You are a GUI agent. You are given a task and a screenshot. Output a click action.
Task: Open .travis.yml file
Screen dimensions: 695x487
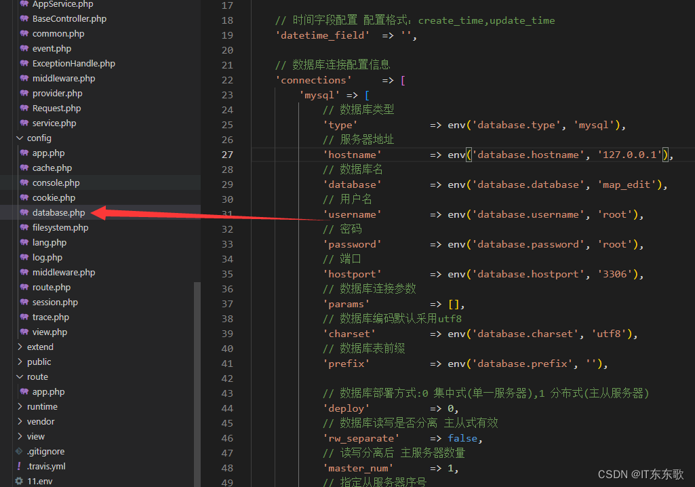pyautogui.click(x=46, y=466)
